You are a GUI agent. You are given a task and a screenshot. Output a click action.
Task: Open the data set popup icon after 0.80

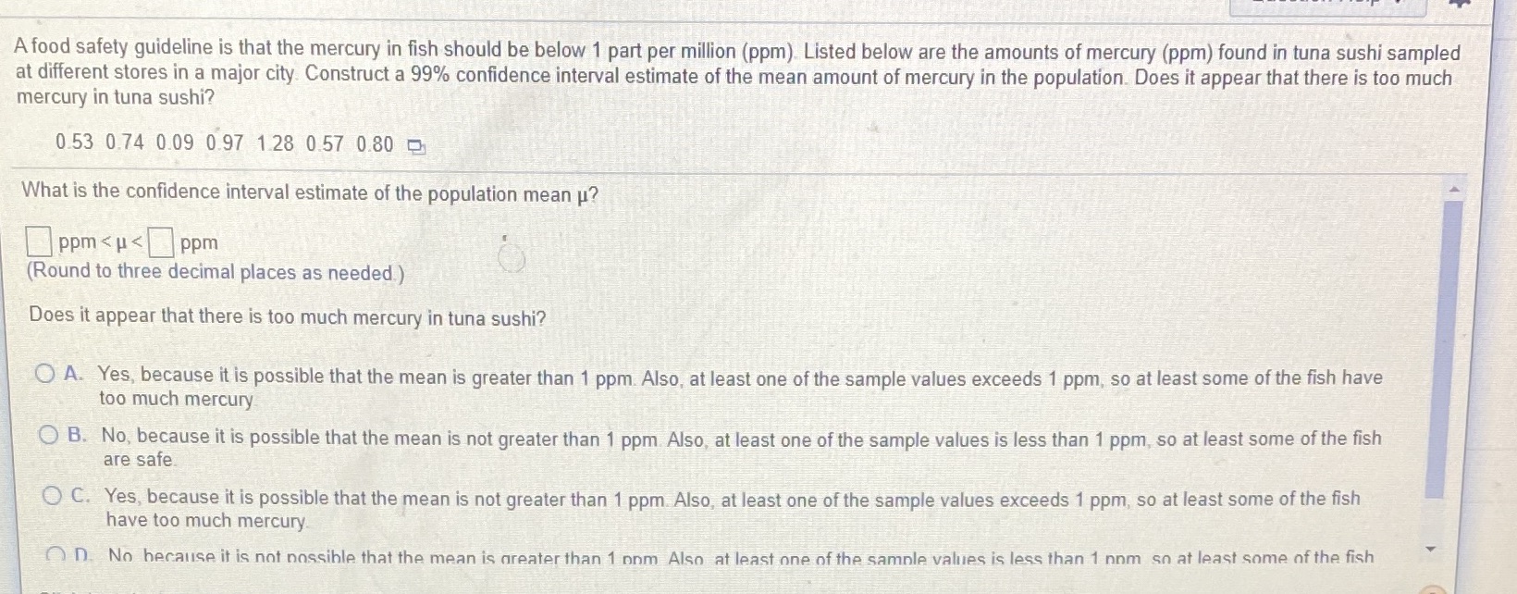coord(416,146)
